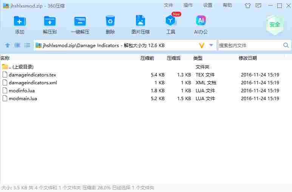Switch to detailed list view icon
Viewport: 292px width, 192px height.
click(17, 45)
